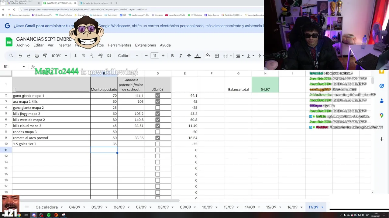Screen dimensions: 389x218
Task: Open the Google Sheets home icon
Action: (9, 42)
